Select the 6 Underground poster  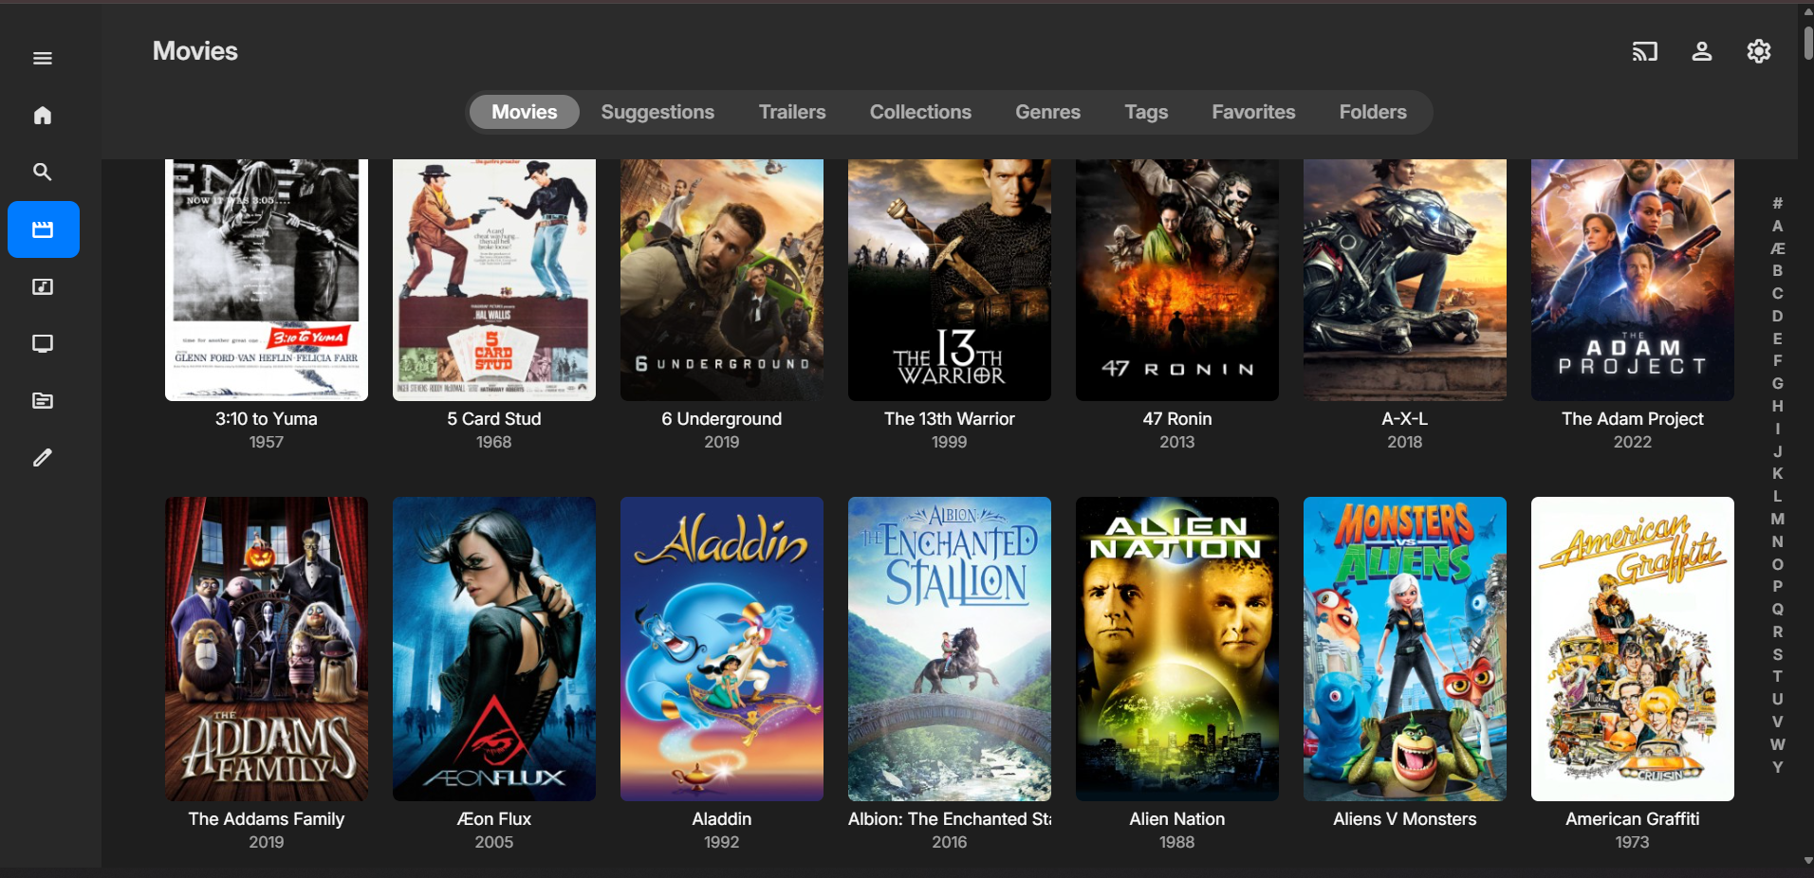722,280
